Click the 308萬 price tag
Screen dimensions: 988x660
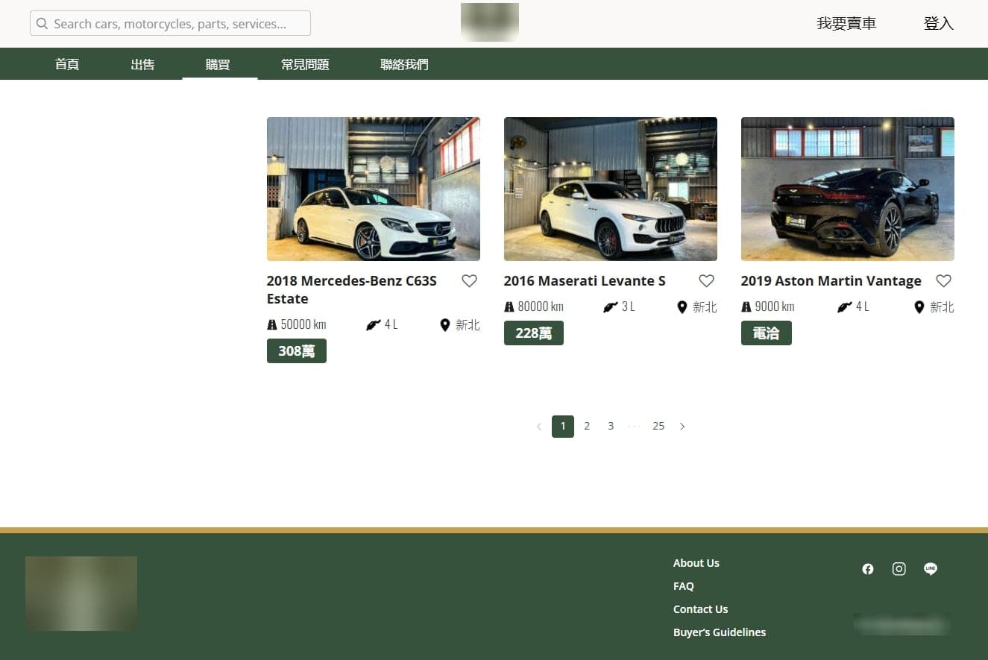point(297,351)
